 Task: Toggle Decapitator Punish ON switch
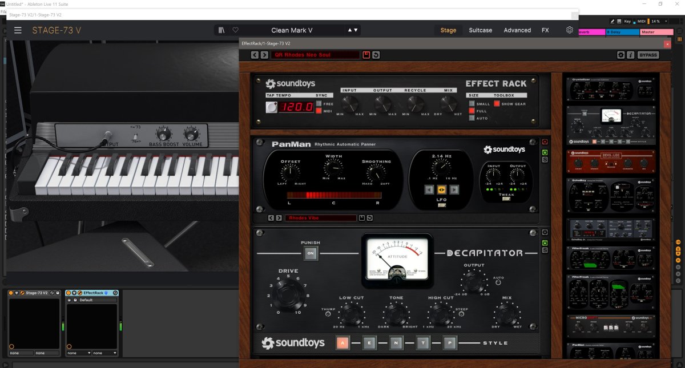[x=311, y=253]
